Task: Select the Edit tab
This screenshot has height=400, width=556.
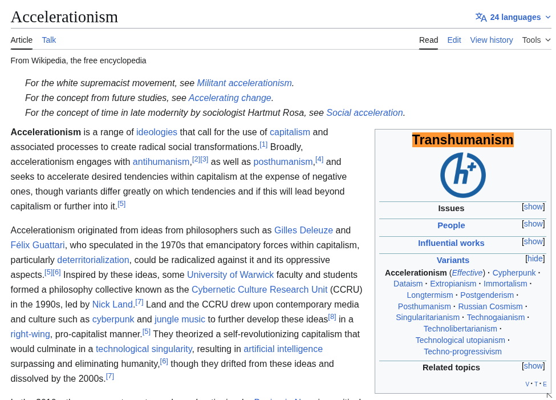Action: pyautogui.click(x=454, y=40)
